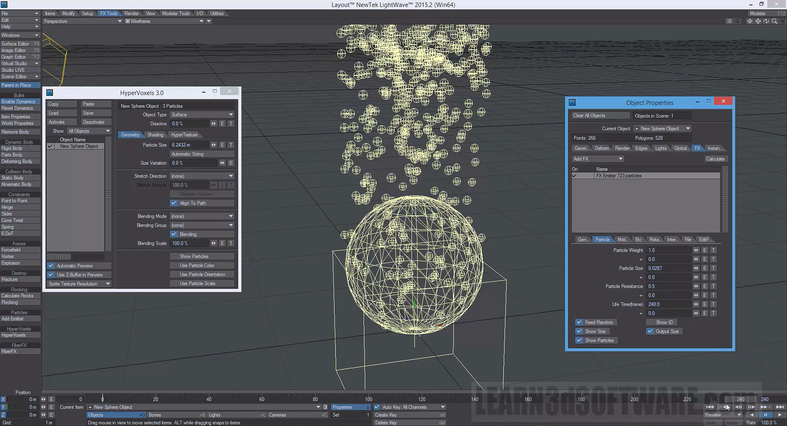Pause playback with the pause button
This screenshot has height=426, width=787.
point(765,414)
